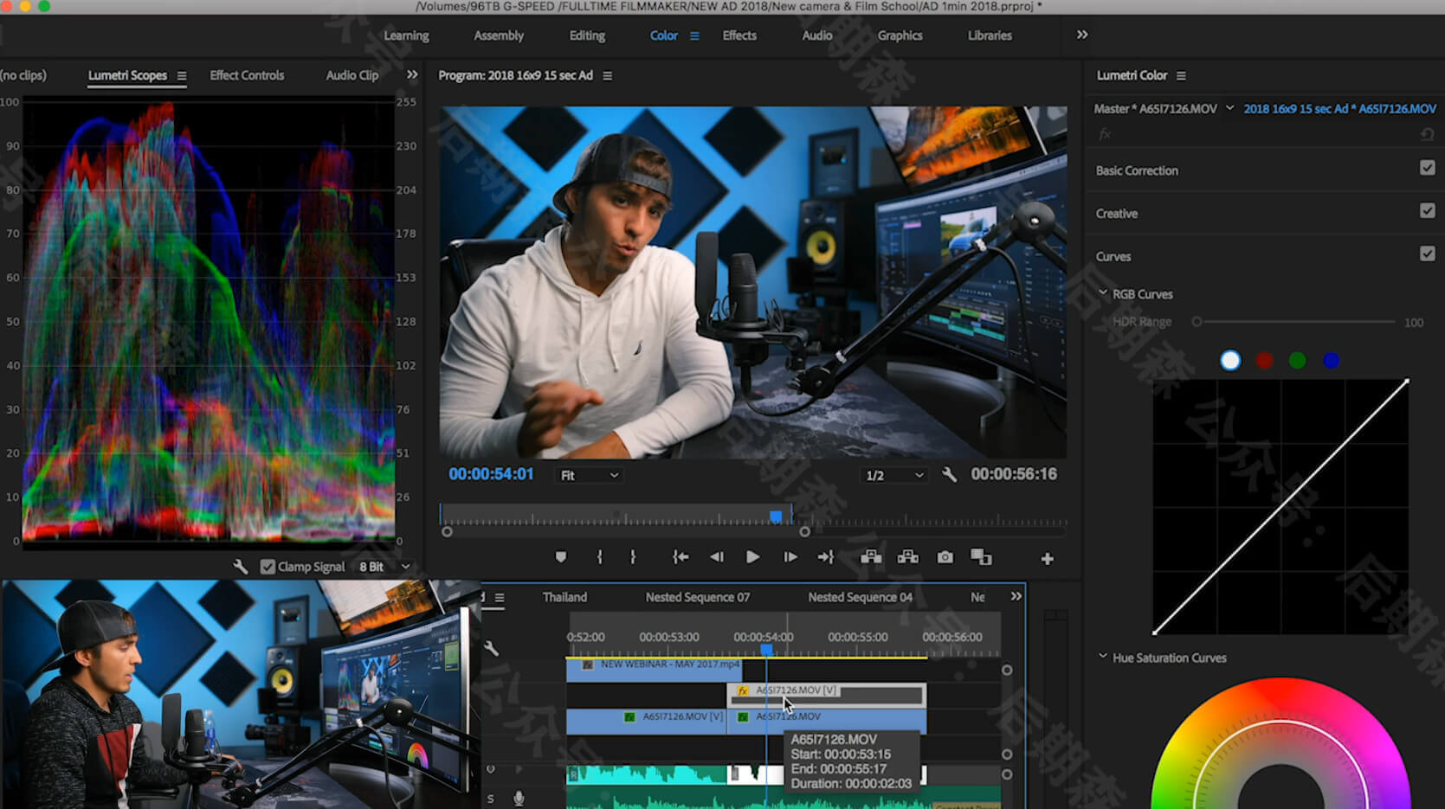
Task: Click the Go to Out point icon
Action: point(825,557)
